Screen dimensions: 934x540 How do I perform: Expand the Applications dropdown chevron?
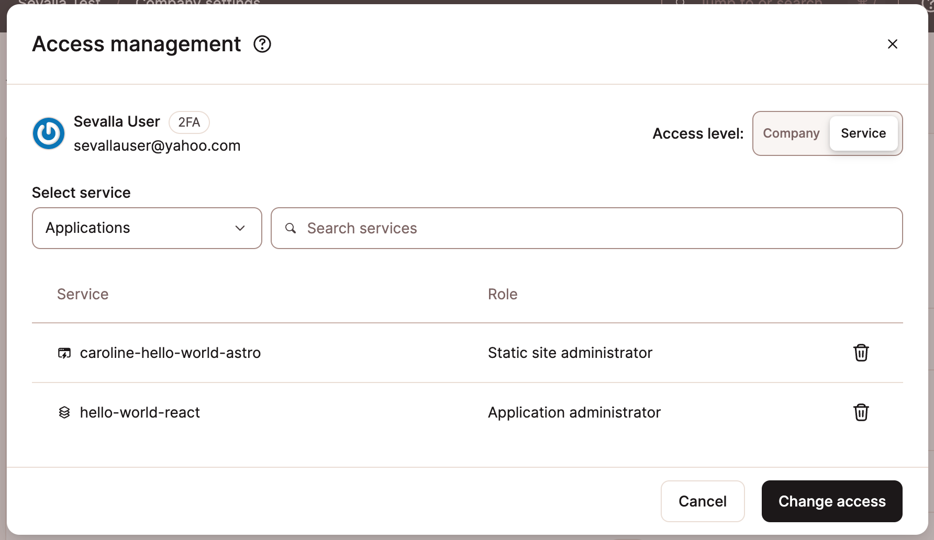click(x=240, y=228)
